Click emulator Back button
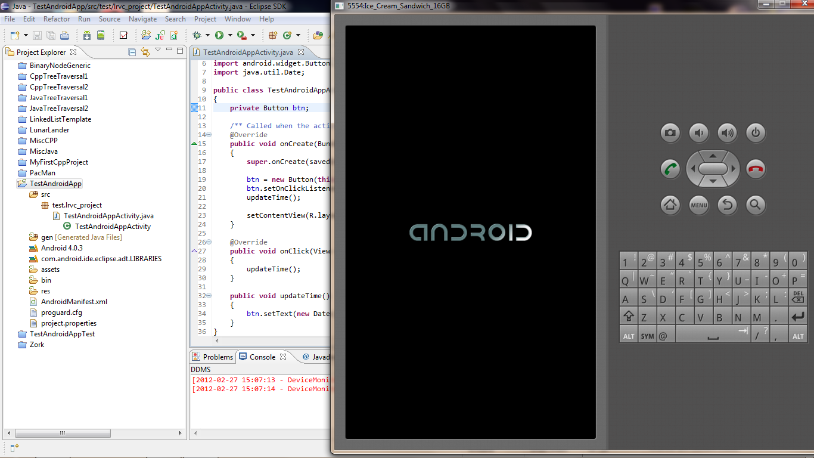Viewport: 814px width, 458px height. coord(727,205)
